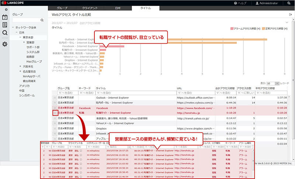Collapse the ネットワーク全体 tree node

tap(13, 27)
